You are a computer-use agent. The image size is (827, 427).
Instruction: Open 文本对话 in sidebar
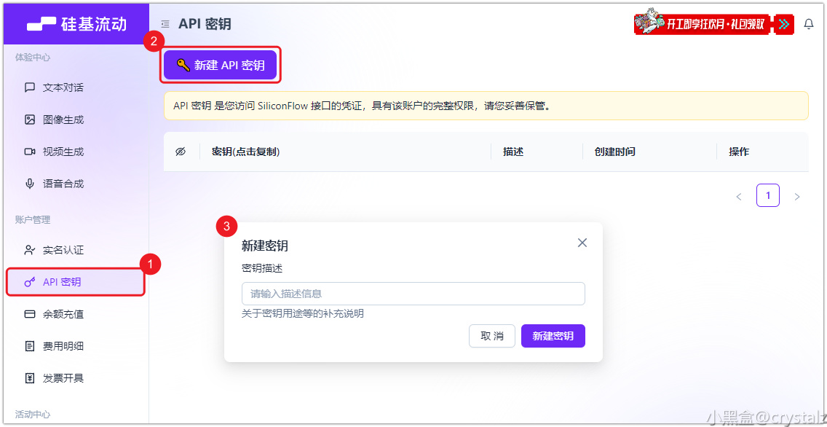pyautogui.click(x=63, y=87)
